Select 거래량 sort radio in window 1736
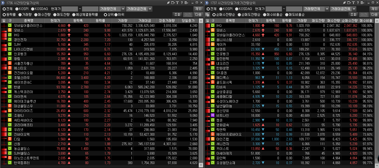The width and height of the screenshot is (379, 168). pyautogui.click(x=20, y=14)
